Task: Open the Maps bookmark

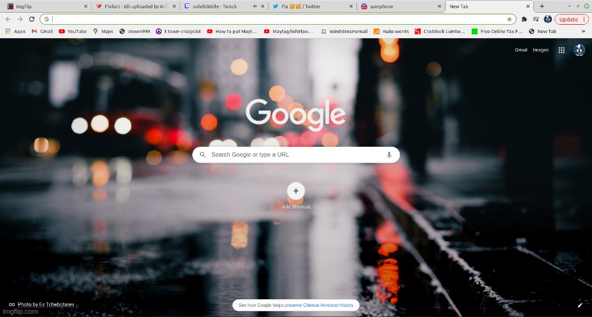Action: 103,31
